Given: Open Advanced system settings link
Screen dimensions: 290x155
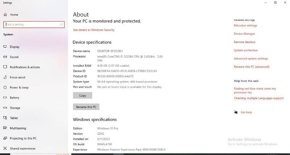Looking at the screenshot, I should (x=251, y=59).
